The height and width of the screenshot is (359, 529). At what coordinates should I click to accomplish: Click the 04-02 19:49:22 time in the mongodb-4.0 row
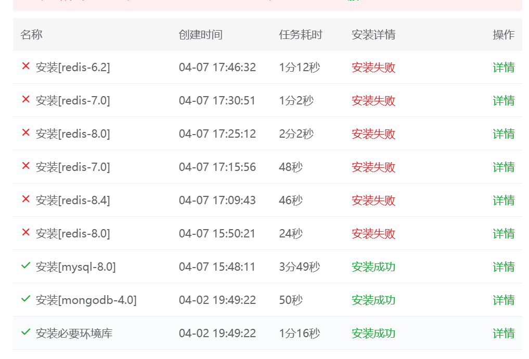click(x=217, y=300)
